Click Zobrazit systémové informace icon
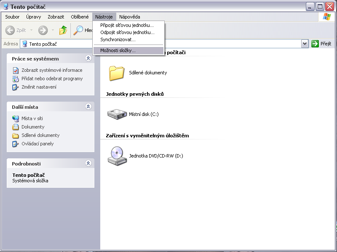 click(x=16, y=70)
